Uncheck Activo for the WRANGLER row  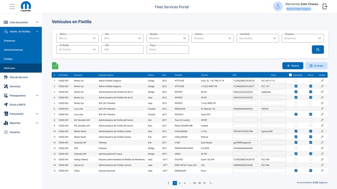point(311,171)
